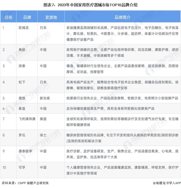Image resolution: width=181 pixels, height=188 pixels.
Task: Click source note 资料来源：CNPP 前瞻产业研究院
Action: [x=25, y=183]
